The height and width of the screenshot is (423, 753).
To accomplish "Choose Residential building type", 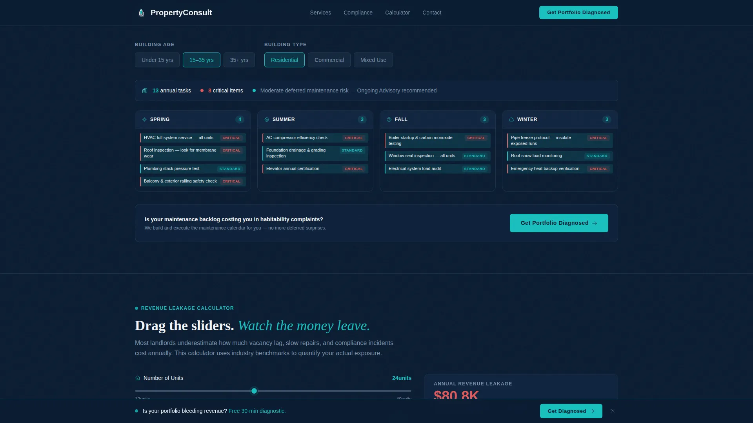I will coord(284,60).
